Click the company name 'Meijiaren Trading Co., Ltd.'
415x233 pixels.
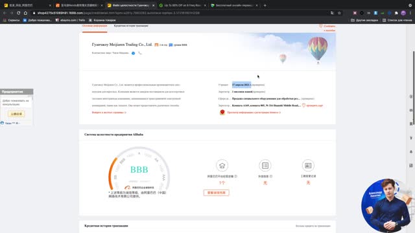[x=122, y=45]
